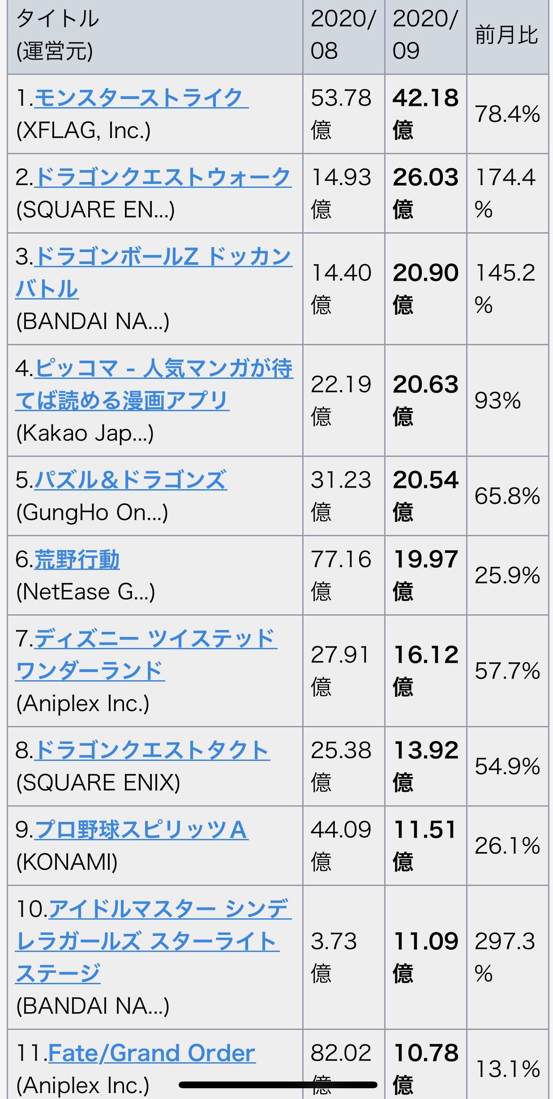Tap the 297.3% month-over-month cell
Screen dimensions: 553x1099
click(507, 957)
